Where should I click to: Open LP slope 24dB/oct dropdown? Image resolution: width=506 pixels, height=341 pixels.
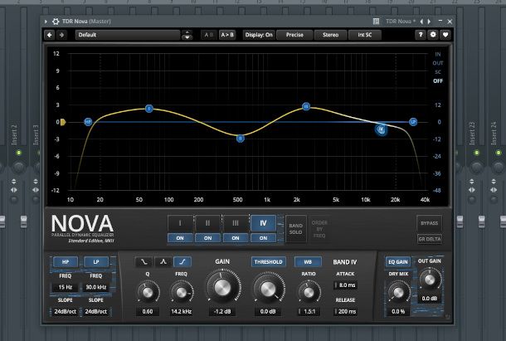(96, 312)
